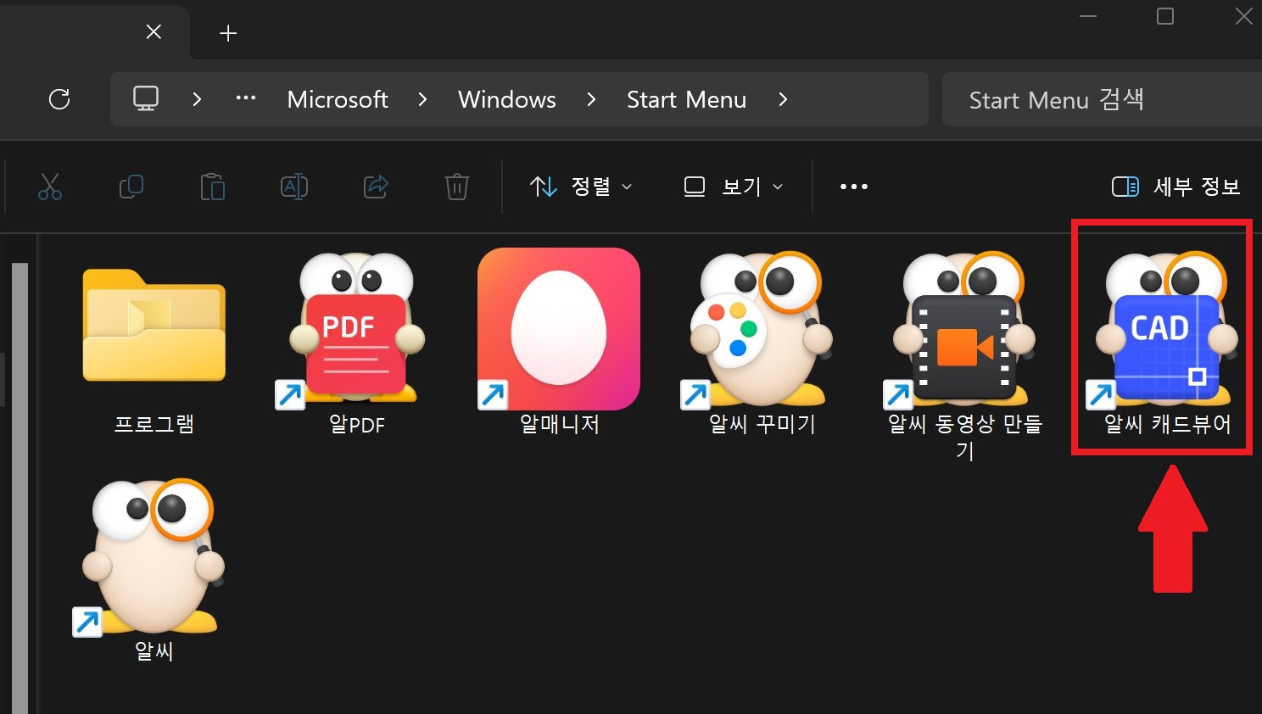1262x714 pixels.
Task: Go to Windows breadcrumb folder
Action: coord(507,99)
